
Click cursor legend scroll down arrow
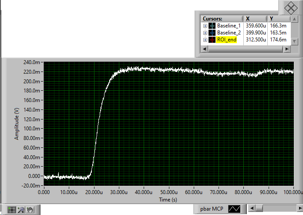pos(294,41)
